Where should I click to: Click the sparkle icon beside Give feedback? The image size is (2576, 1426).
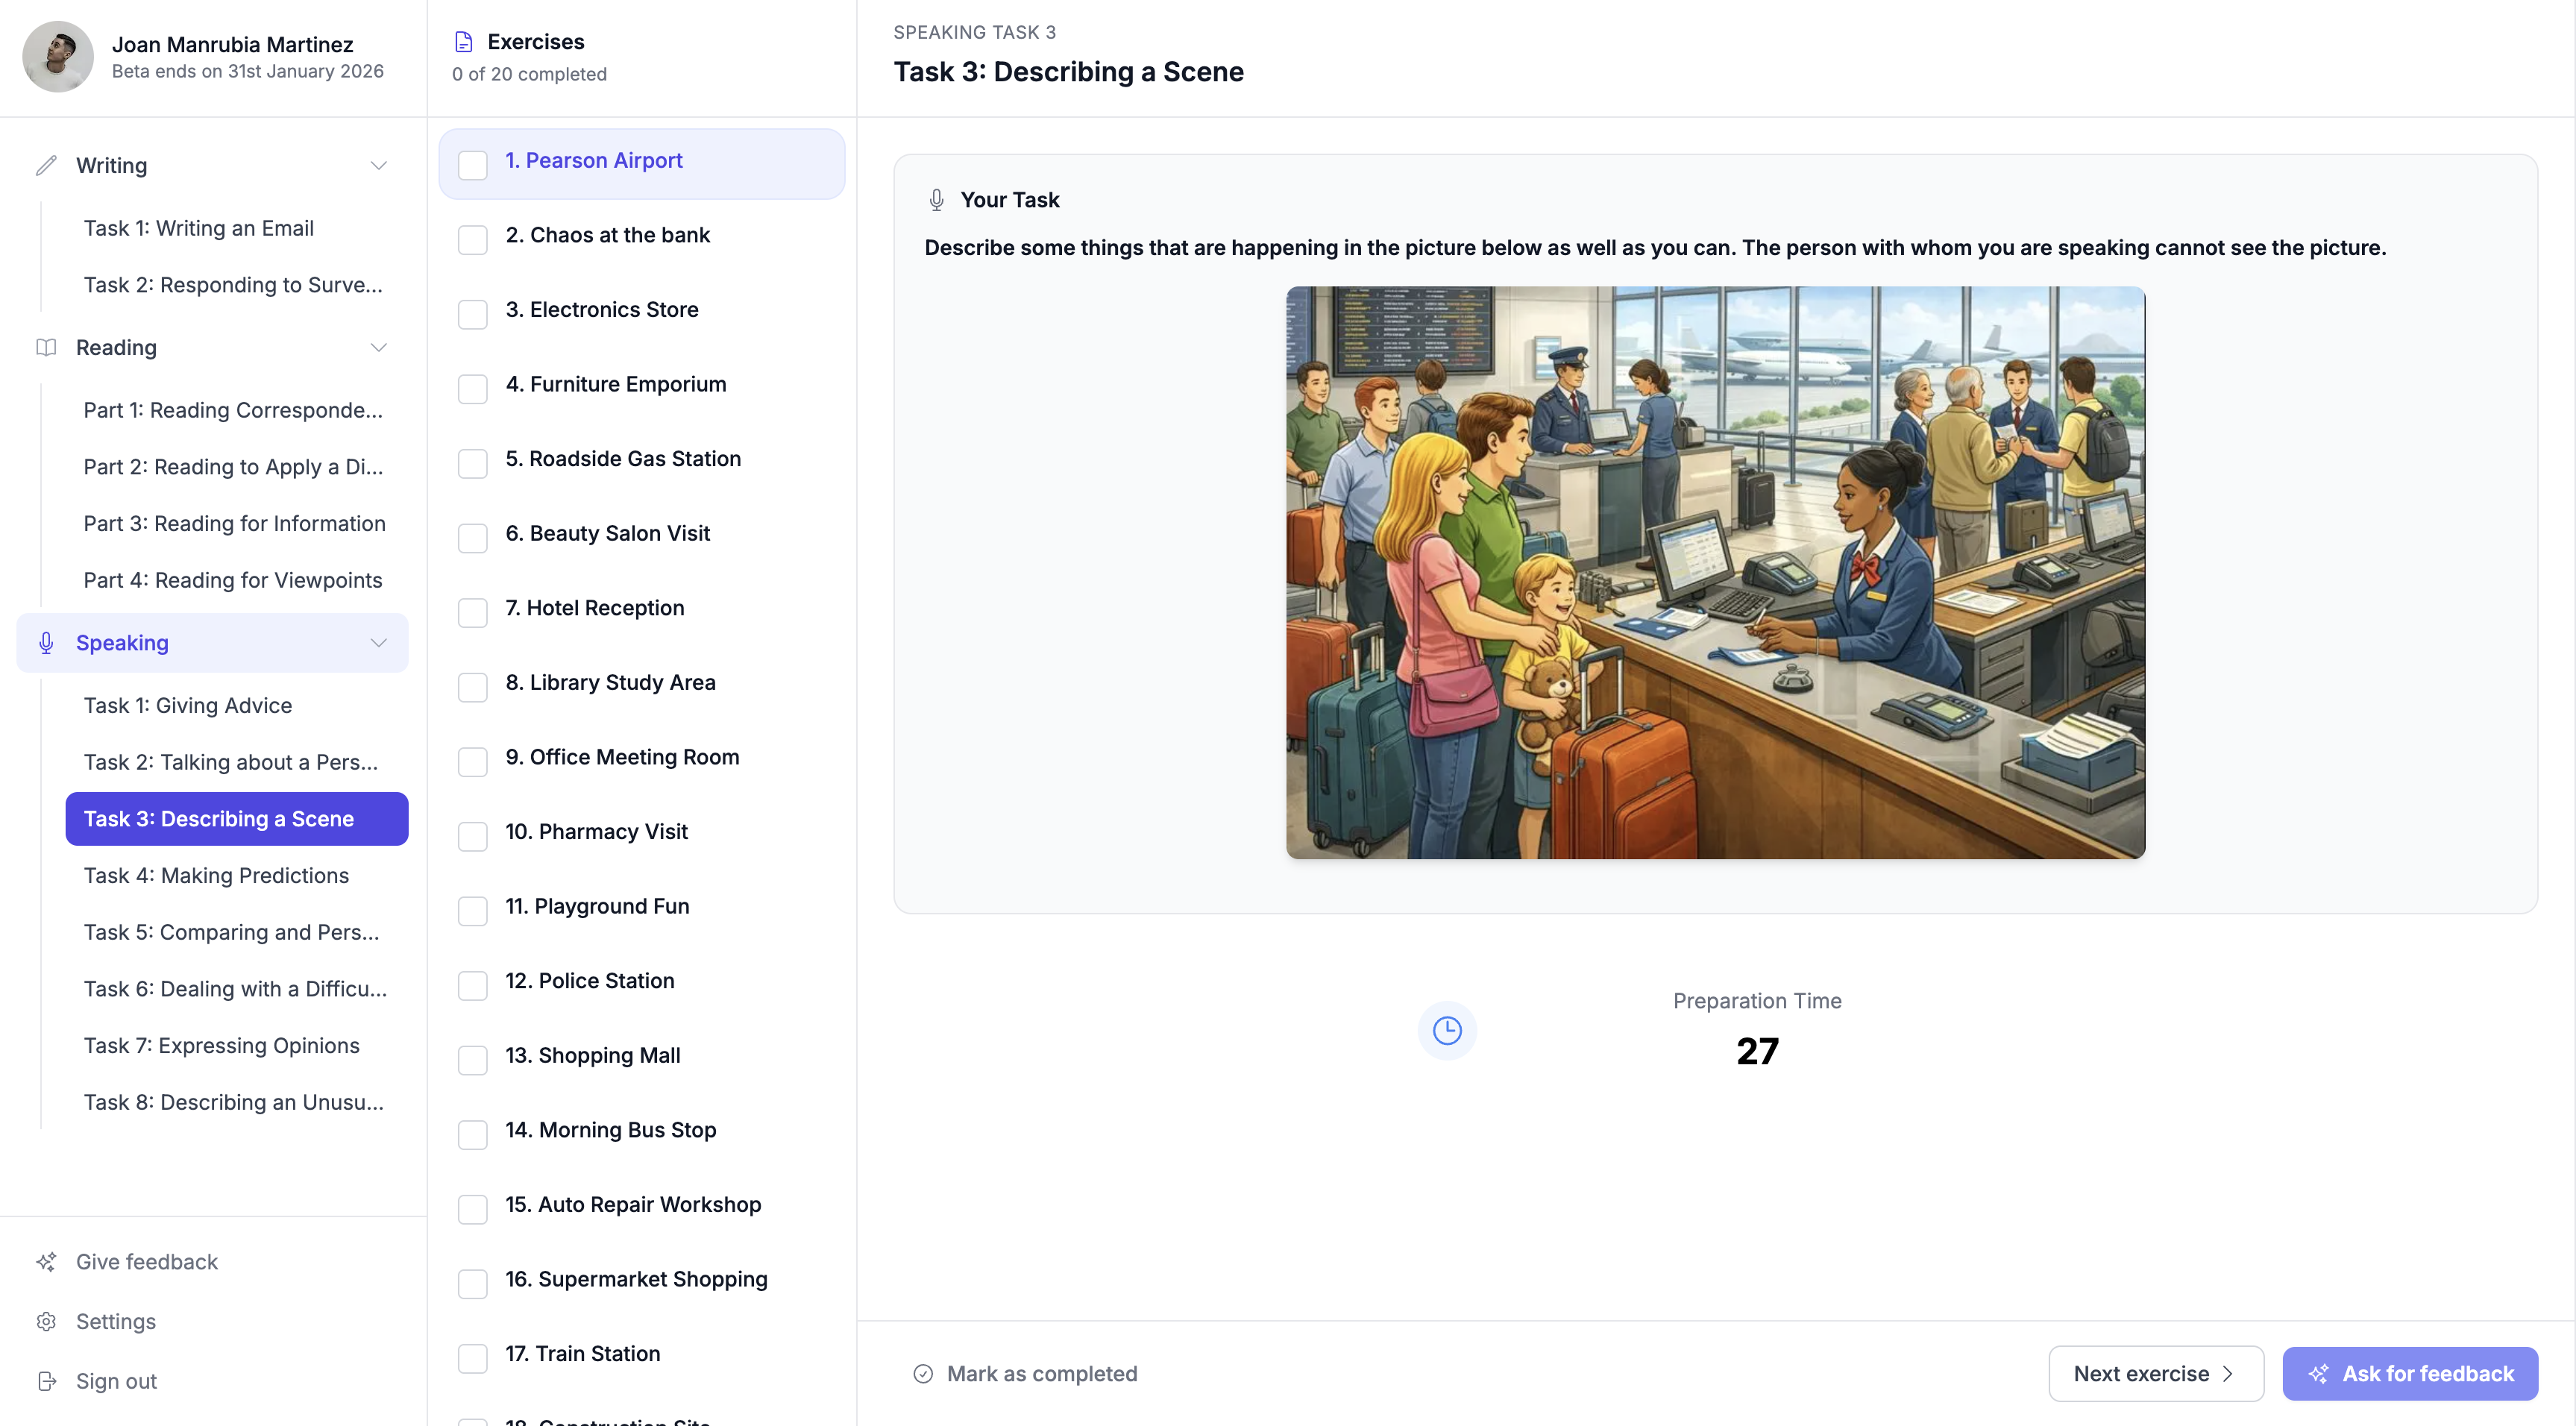click(46, 1261)
